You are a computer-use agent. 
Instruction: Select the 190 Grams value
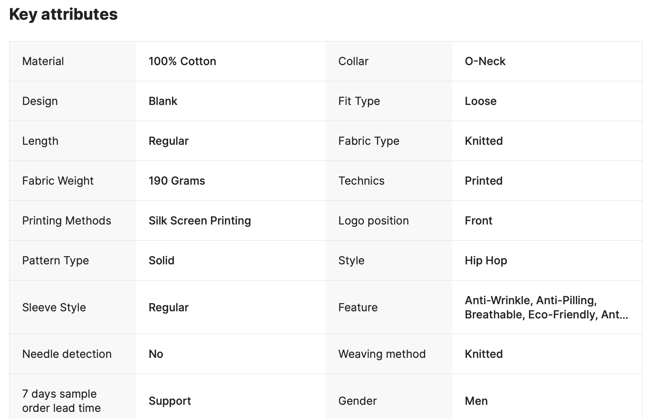pos(177,181)
